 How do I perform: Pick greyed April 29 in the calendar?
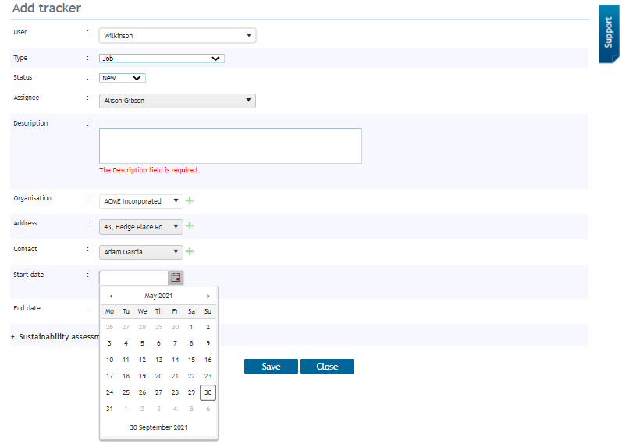pos(158,327)
